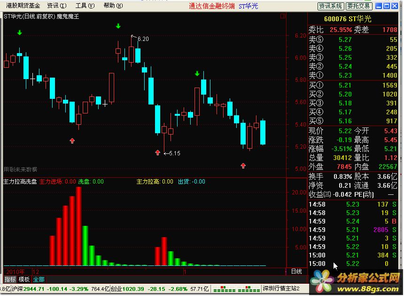Click the connection signal indicator in status bar
The width and height of the screenshot is (404, 296).
236,289
